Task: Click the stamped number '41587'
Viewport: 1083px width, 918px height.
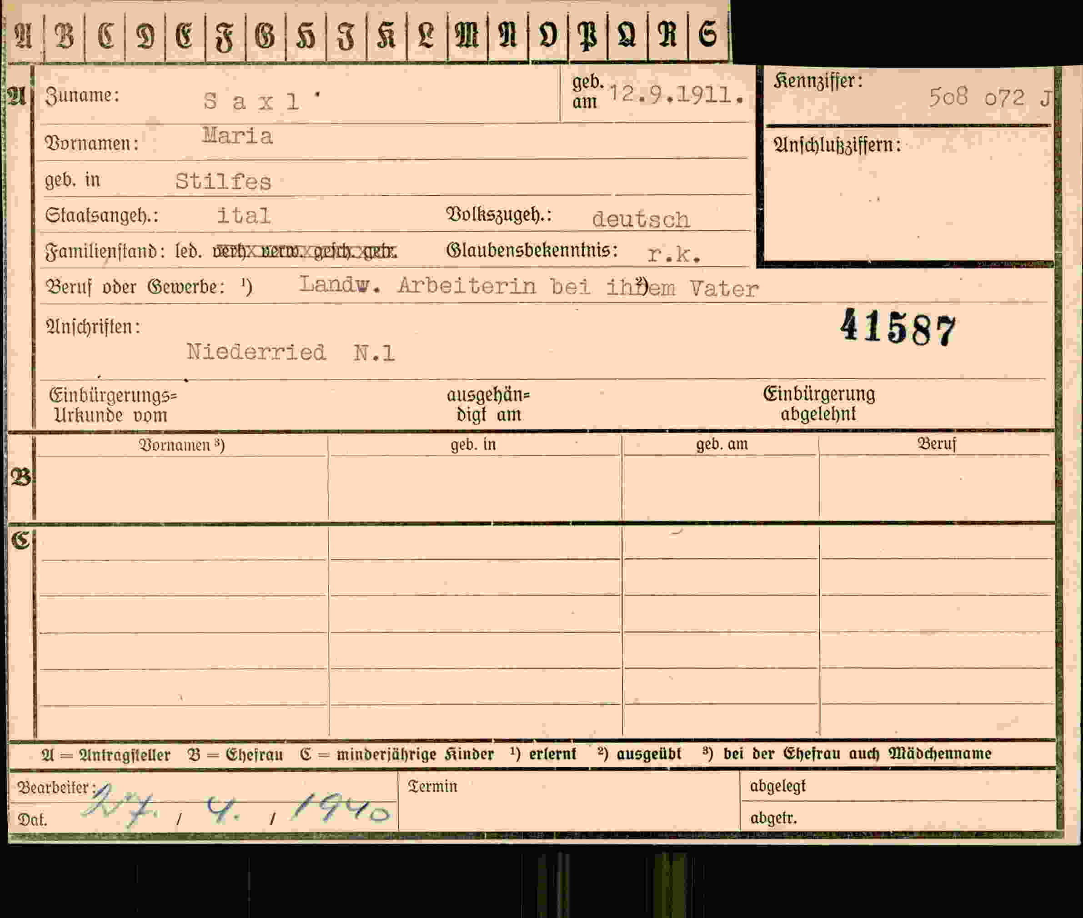Action: [x=898, y=328]
